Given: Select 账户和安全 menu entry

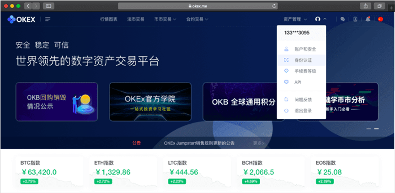Looking at the screenshot, I should 301,49.
